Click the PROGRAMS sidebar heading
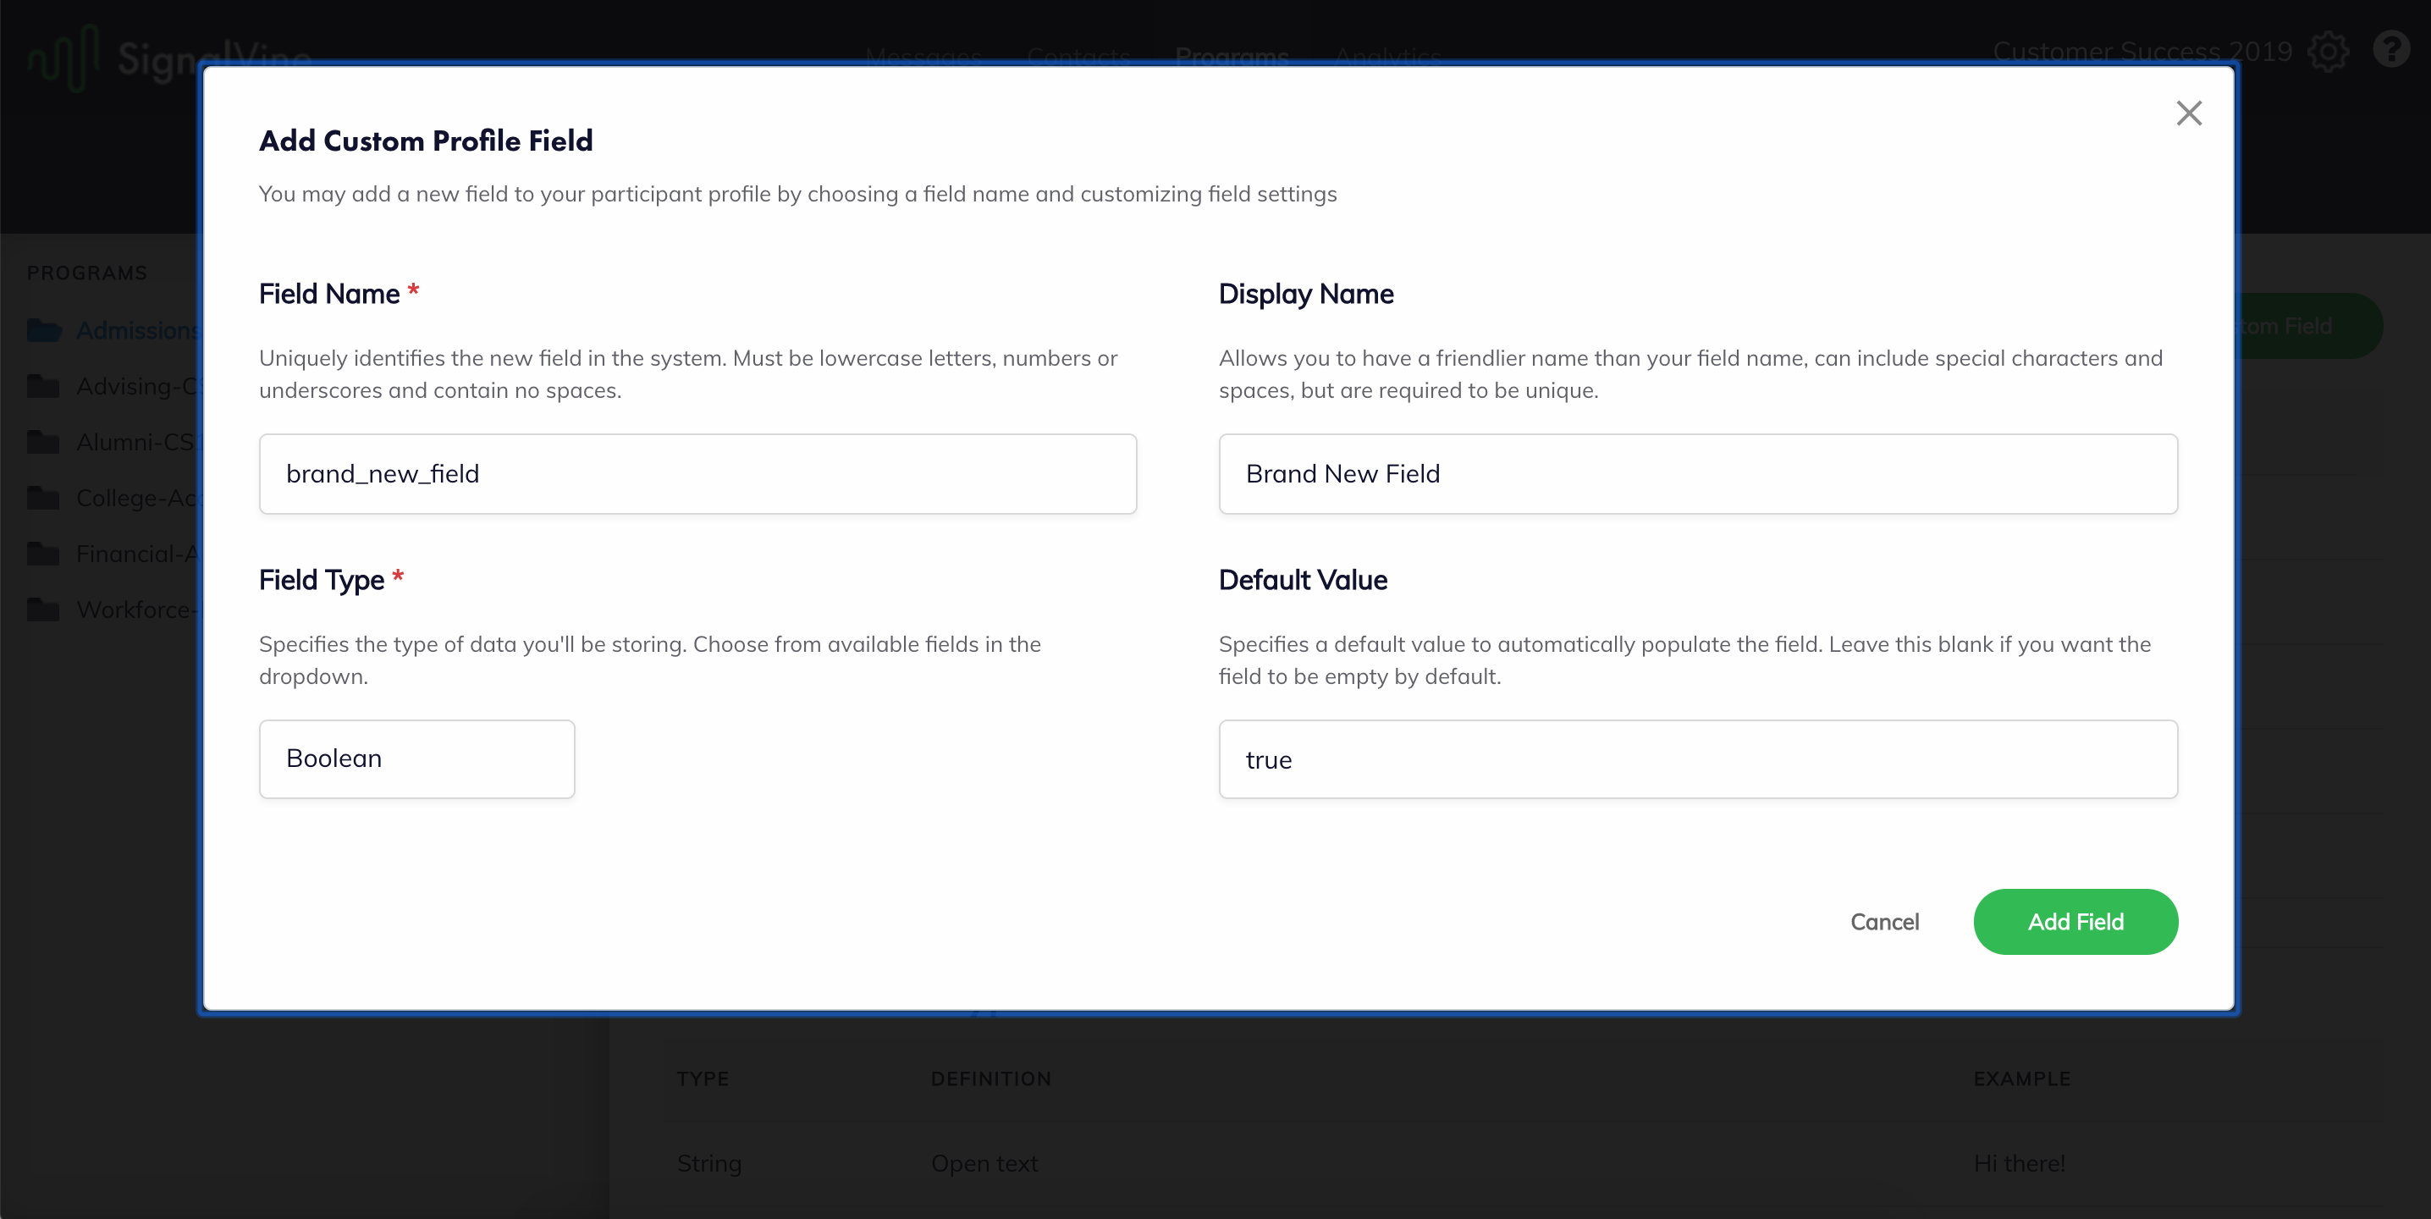This screenshot has height=1219, width=2431. (87, 273)
